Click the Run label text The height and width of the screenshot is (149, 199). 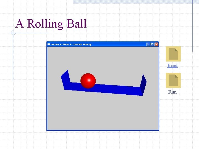click(172, 92)
